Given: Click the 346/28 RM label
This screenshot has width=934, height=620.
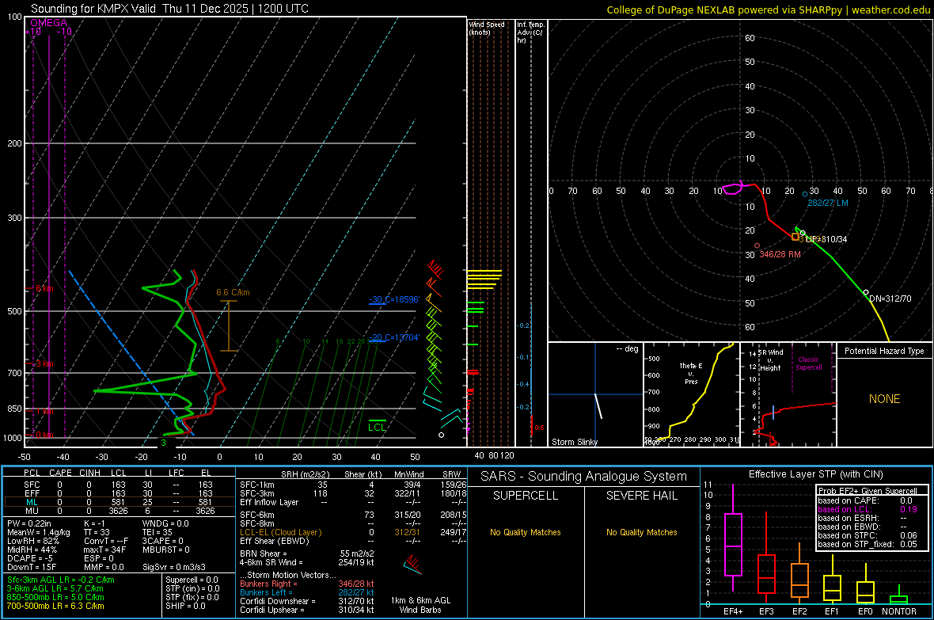Looking at the screenshot, I should pos(780,254).
